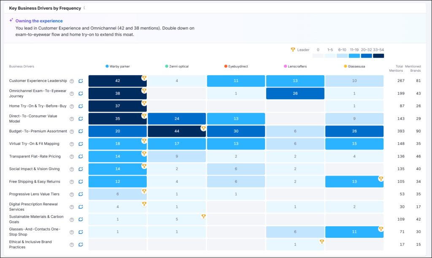Refresh Direct-To-Consumer Value Model row
432x258 pixels.
click(x=81, y=119)
